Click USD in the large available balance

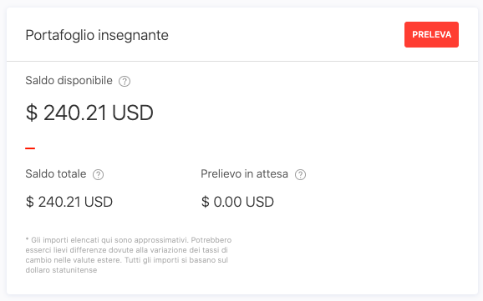pos(133,113)
